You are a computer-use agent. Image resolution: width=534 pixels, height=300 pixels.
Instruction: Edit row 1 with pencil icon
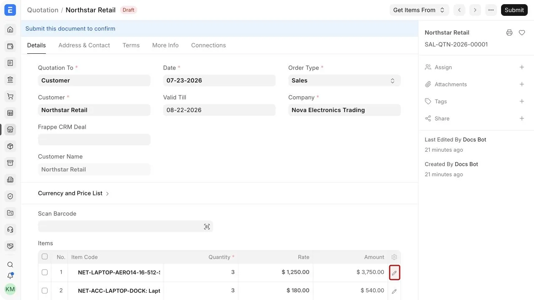pyautogui.click(x=394, y=272)
